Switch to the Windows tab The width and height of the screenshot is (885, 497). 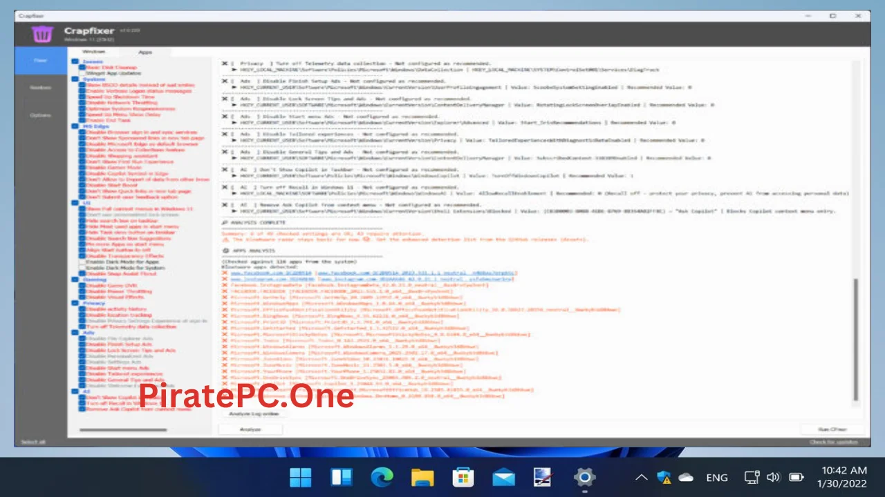pos(94,52)
